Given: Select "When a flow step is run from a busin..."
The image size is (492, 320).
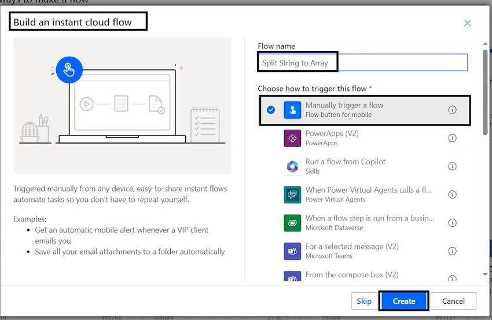Looking at the screenshot, I should (370, 218).
